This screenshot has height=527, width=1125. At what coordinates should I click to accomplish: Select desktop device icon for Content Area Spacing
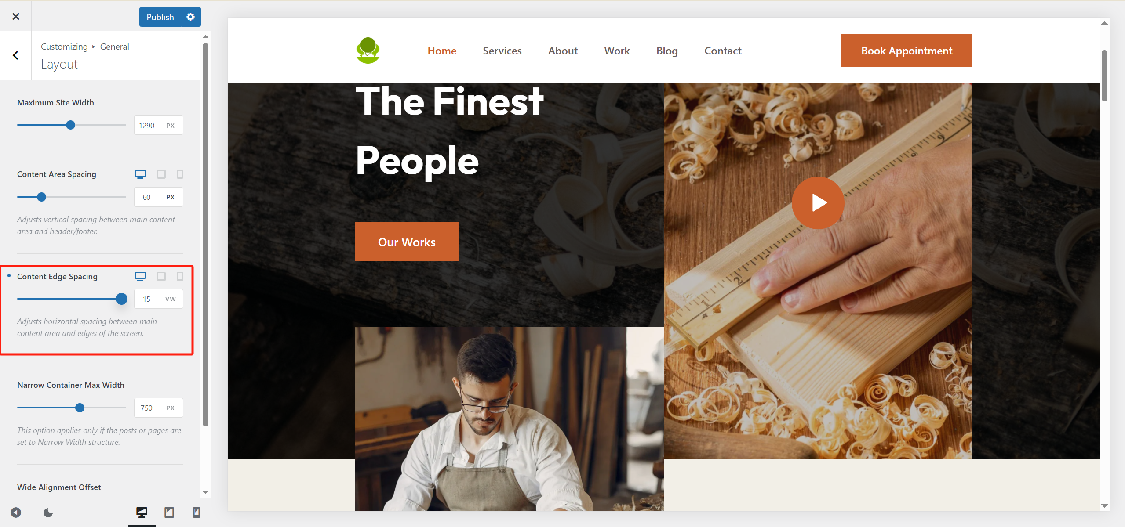(140, 174)
